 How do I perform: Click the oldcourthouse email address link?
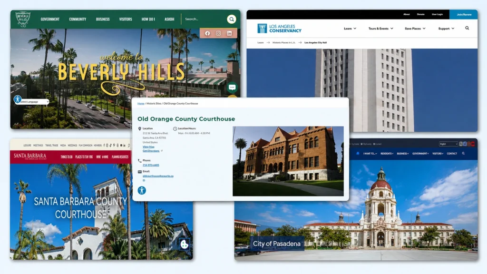pos(158,176)
